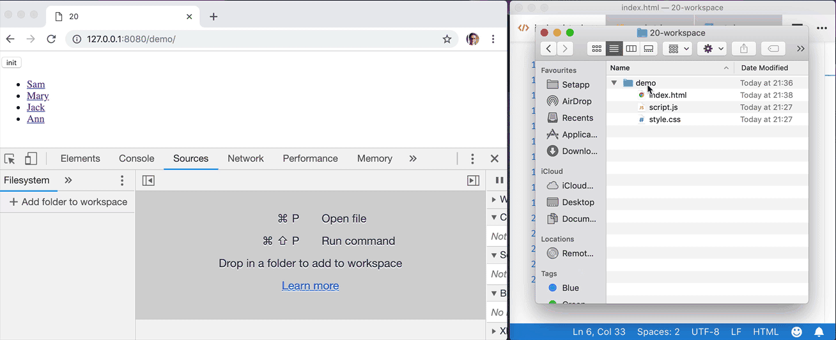Screen dimensions: 836x340
Task: Collapse the demo folder disclosure triangle
Action: 614,83
